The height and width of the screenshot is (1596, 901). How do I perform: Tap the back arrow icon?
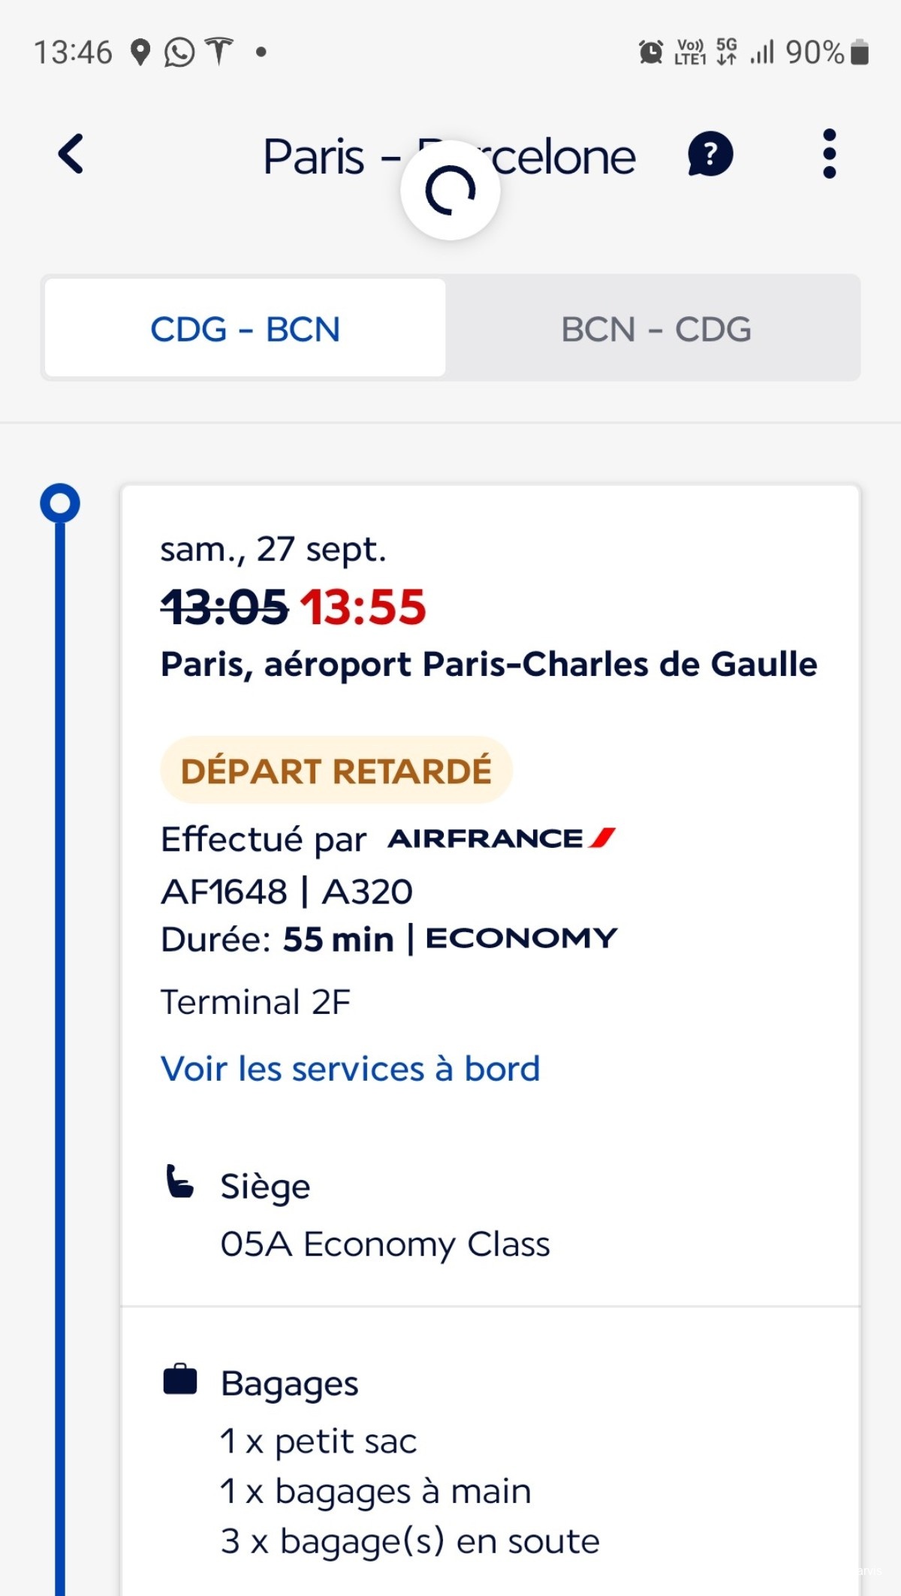(x=71, y=155)
